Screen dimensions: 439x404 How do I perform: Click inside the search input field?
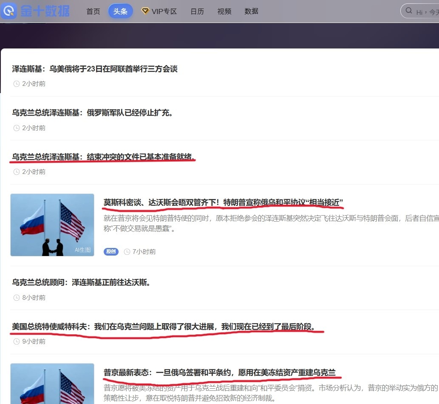(427, 11)
